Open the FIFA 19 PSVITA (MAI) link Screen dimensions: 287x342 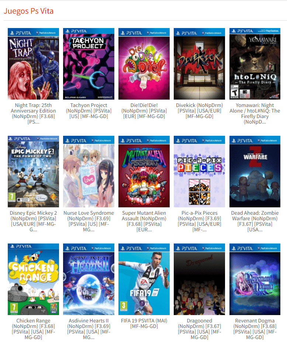pos(144,324)
